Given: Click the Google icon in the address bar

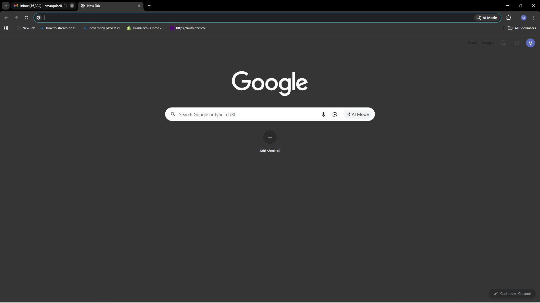Looking at the screenshot, I should pyautogui.click(x=39, y=18).
